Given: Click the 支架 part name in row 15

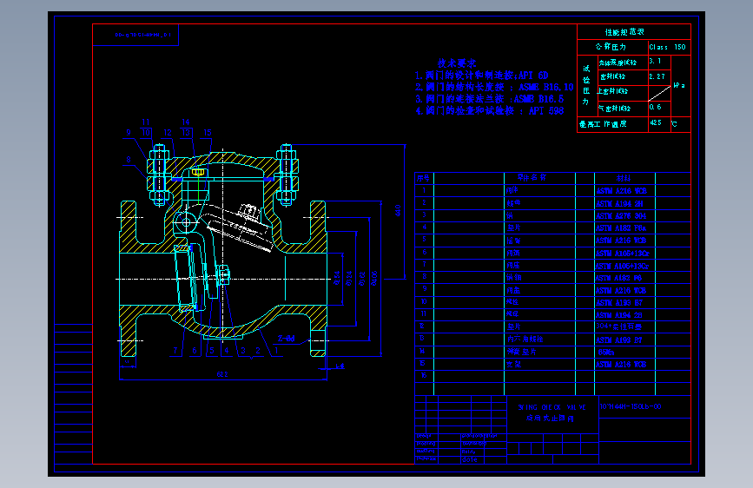Looking at the screenshot, I should pos(514,364).
